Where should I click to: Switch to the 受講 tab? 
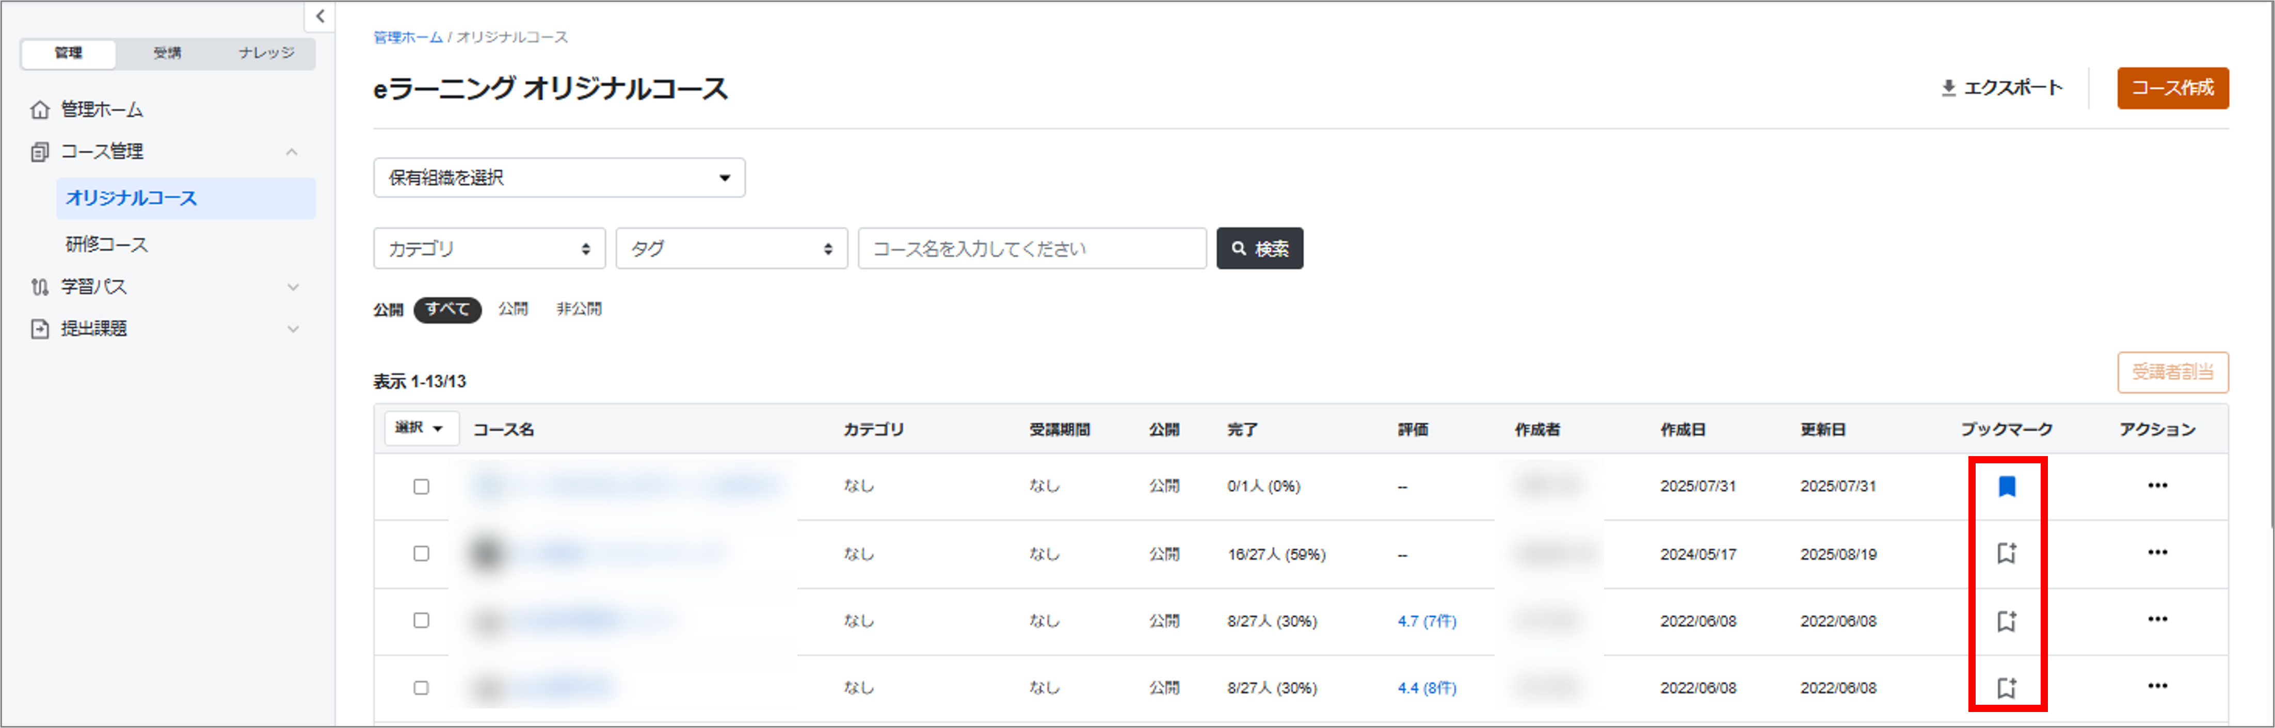(x=167, y=53)
